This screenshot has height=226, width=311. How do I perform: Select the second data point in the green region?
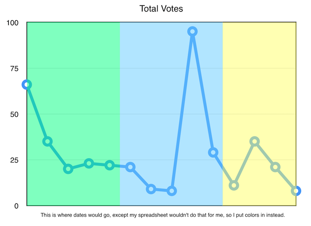tap(47, 141)
